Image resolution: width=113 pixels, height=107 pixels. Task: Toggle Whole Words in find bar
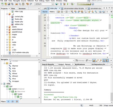click(97, 60)
